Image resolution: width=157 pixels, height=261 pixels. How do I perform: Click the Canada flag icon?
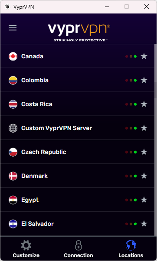point(13,56)
